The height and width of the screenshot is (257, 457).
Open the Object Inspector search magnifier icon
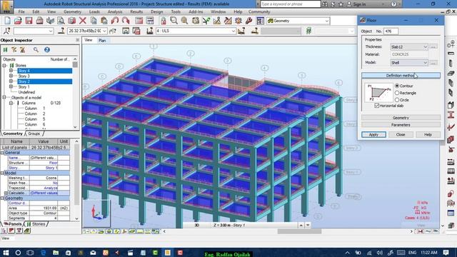coord(36,50)
